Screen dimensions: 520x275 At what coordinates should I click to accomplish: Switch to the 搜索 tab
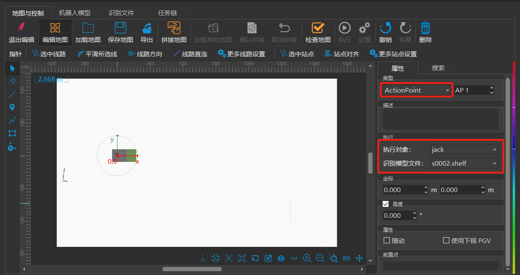click(438, 68)
